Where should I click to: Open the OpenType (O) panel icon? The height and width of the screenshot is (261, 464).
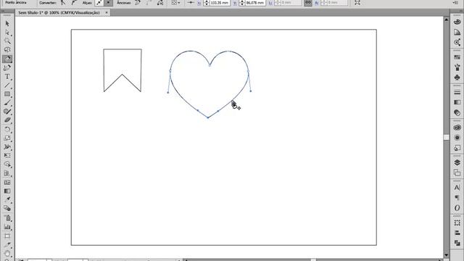coord(457,208)
